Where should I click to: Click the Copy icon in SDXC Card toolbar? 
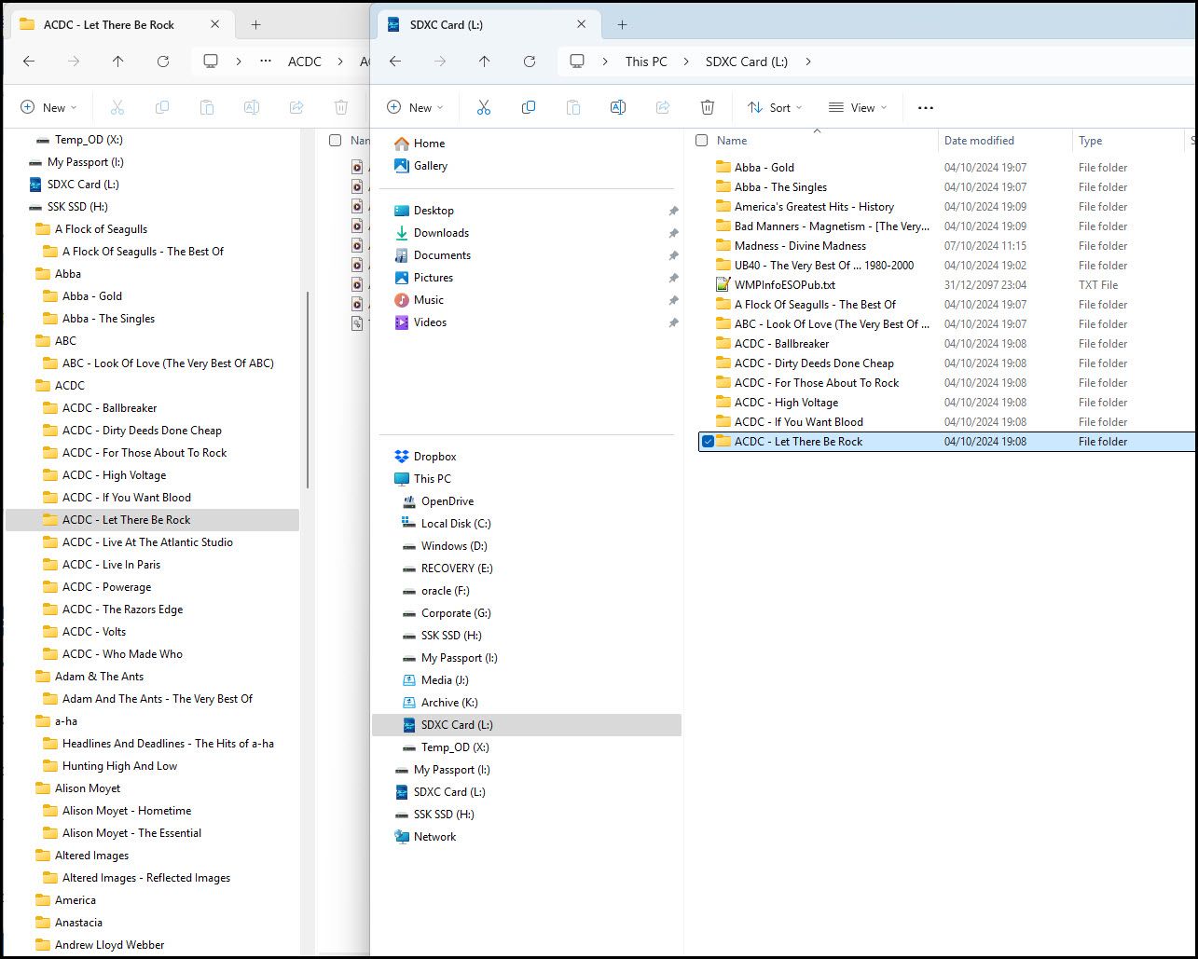pyautogui.click(x=529, y=108)
